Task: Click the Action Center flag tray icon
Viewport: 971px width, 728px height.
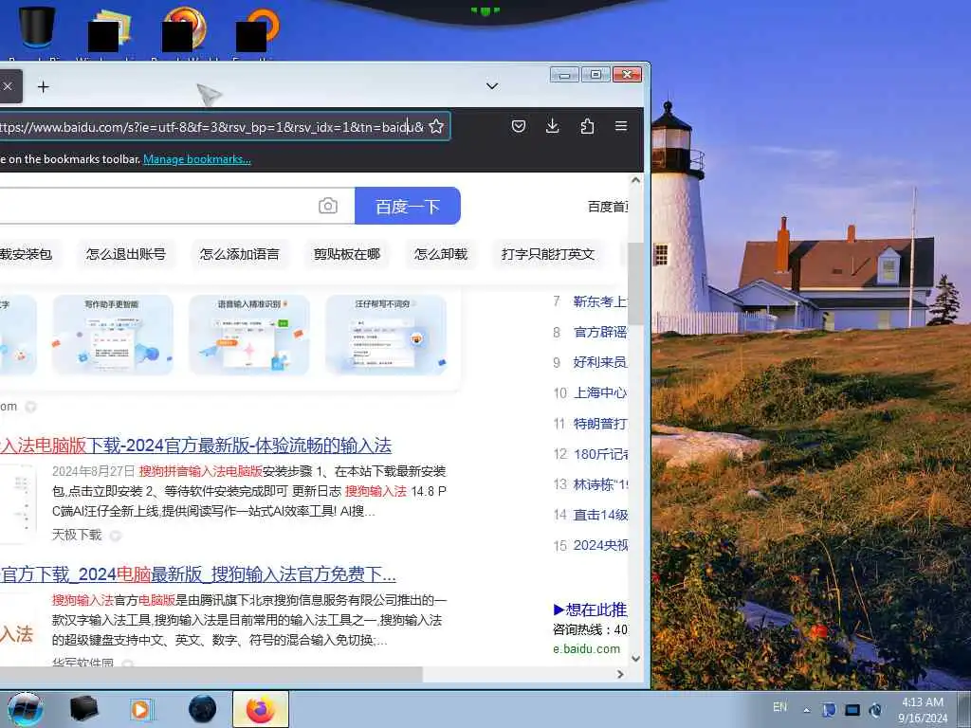Action: click(x=829, y=709)
